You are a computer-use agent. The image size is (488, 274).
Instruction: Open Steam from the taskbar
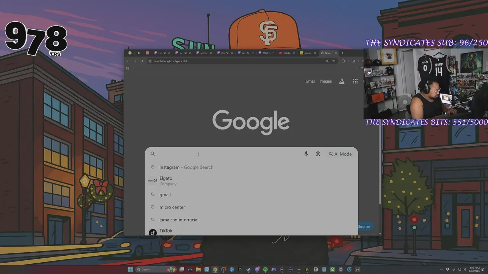coord(248,269)
